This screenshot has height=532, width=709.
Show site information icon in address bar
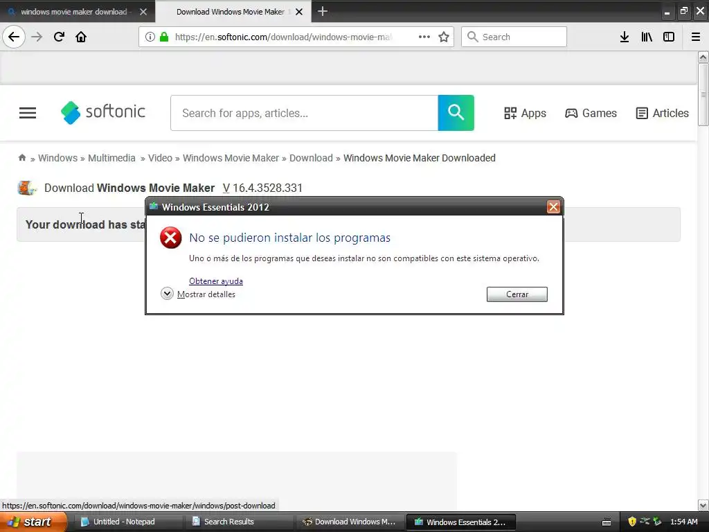(150, 37)
